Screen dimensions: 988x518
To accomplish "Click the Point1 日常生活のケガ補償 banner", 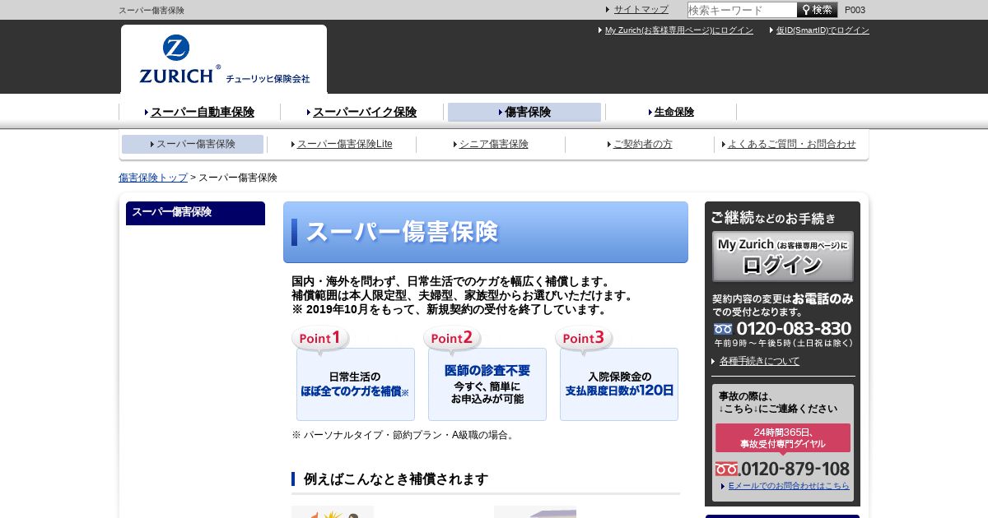I will tap(354, 375).
